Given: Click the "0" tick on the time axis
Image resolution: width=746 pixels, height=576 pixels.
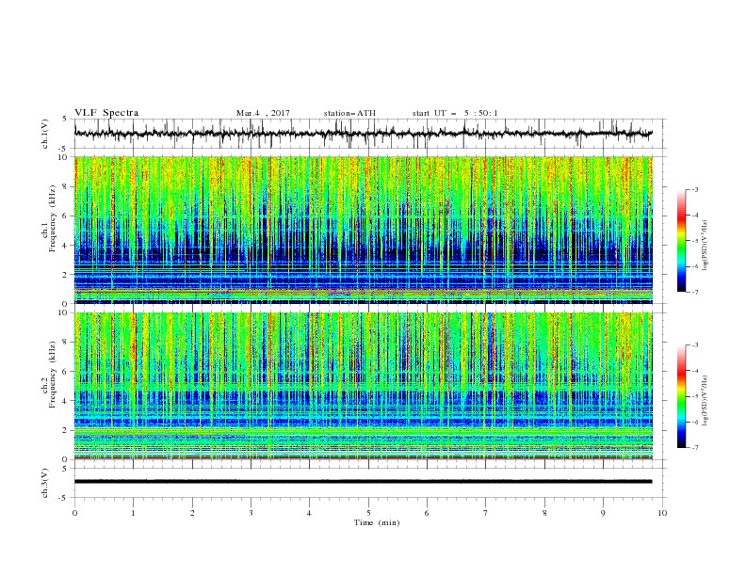Looking at the screenshot, I should (x=74, y=513).
